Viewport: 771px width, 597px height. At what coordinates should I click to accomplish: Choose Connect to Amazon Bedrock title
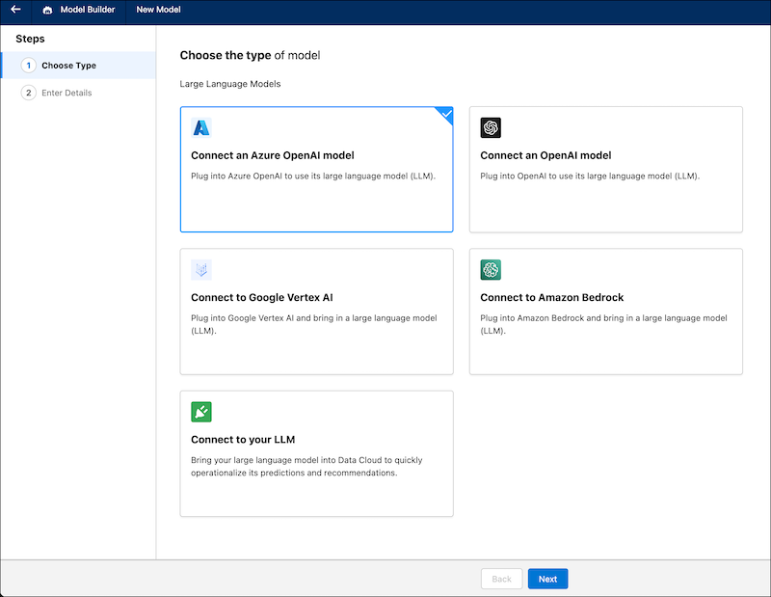coord(551,298)
